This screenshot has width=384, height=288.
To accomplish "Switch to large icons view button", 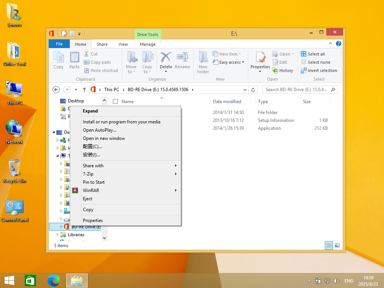I will tap(337, 245).
